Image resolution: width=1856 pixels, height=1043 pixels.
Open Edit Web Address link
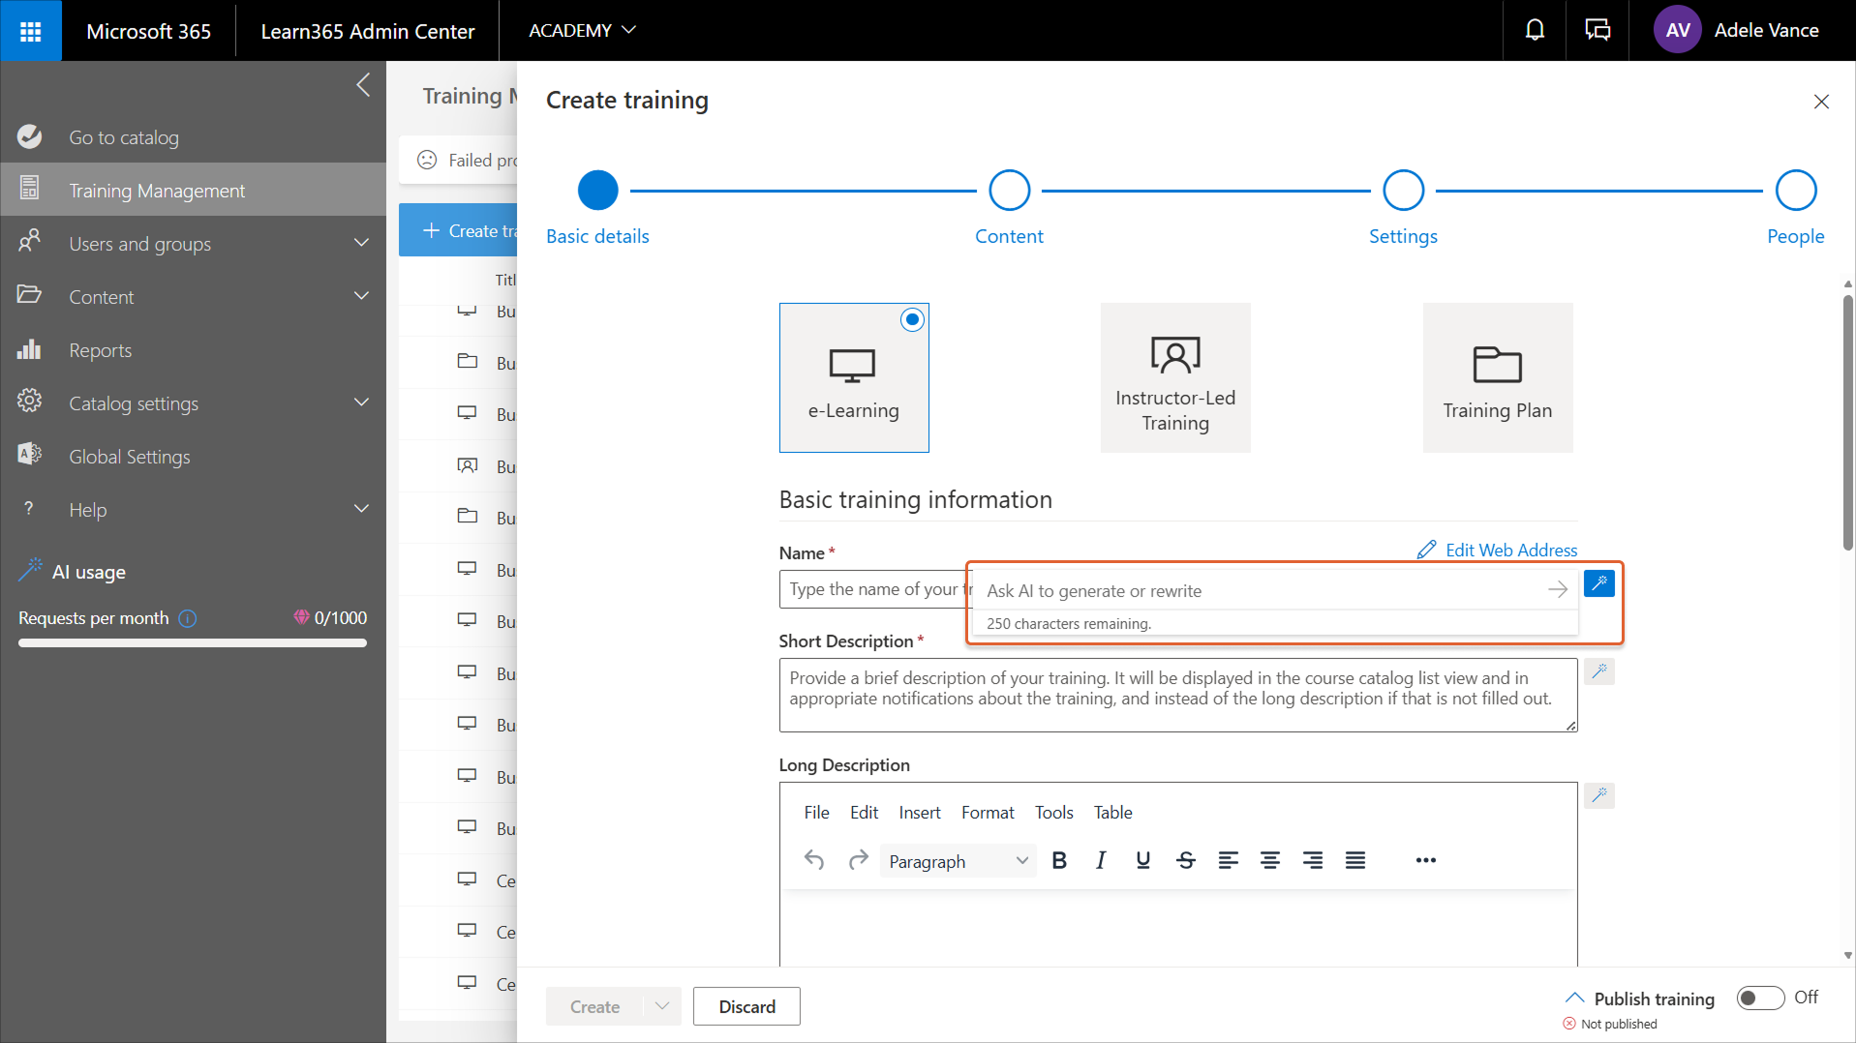point(1510,551)
